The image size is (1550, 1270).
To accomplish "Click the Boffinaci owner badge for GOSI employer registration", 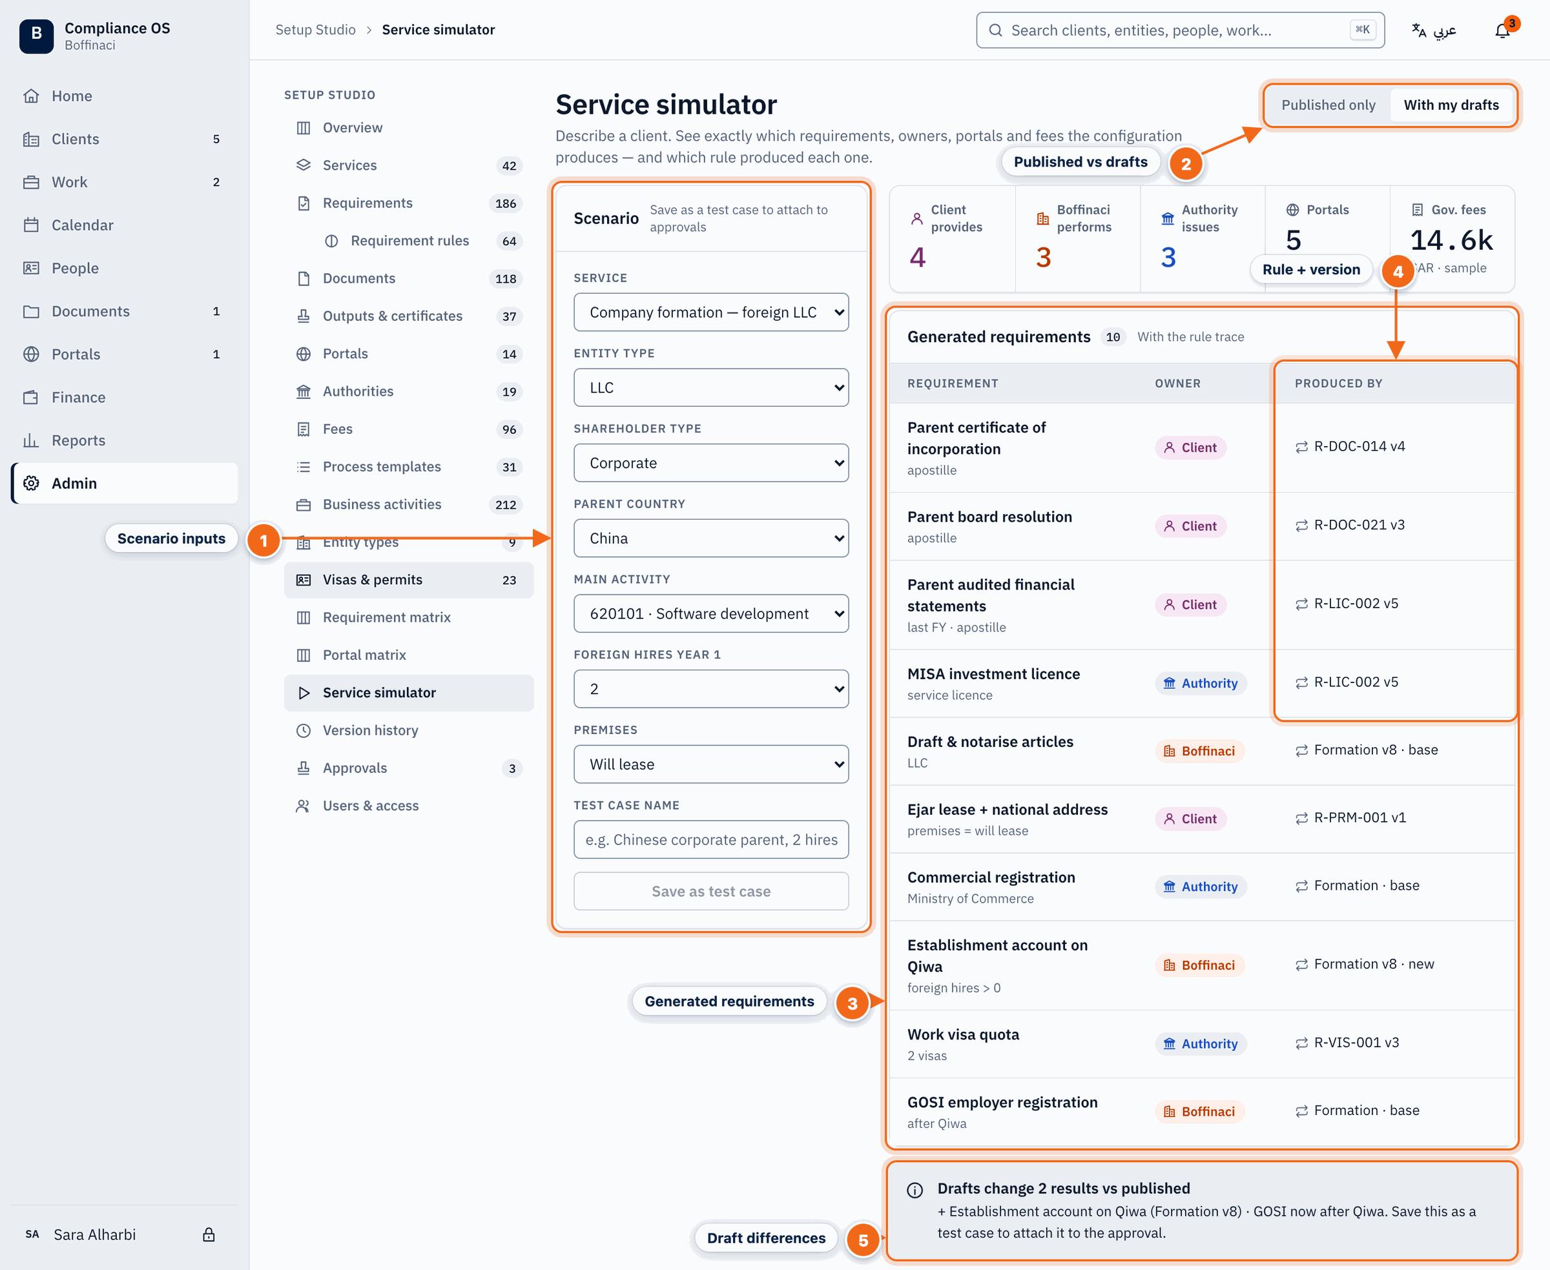I will tap(1199, 1112).
